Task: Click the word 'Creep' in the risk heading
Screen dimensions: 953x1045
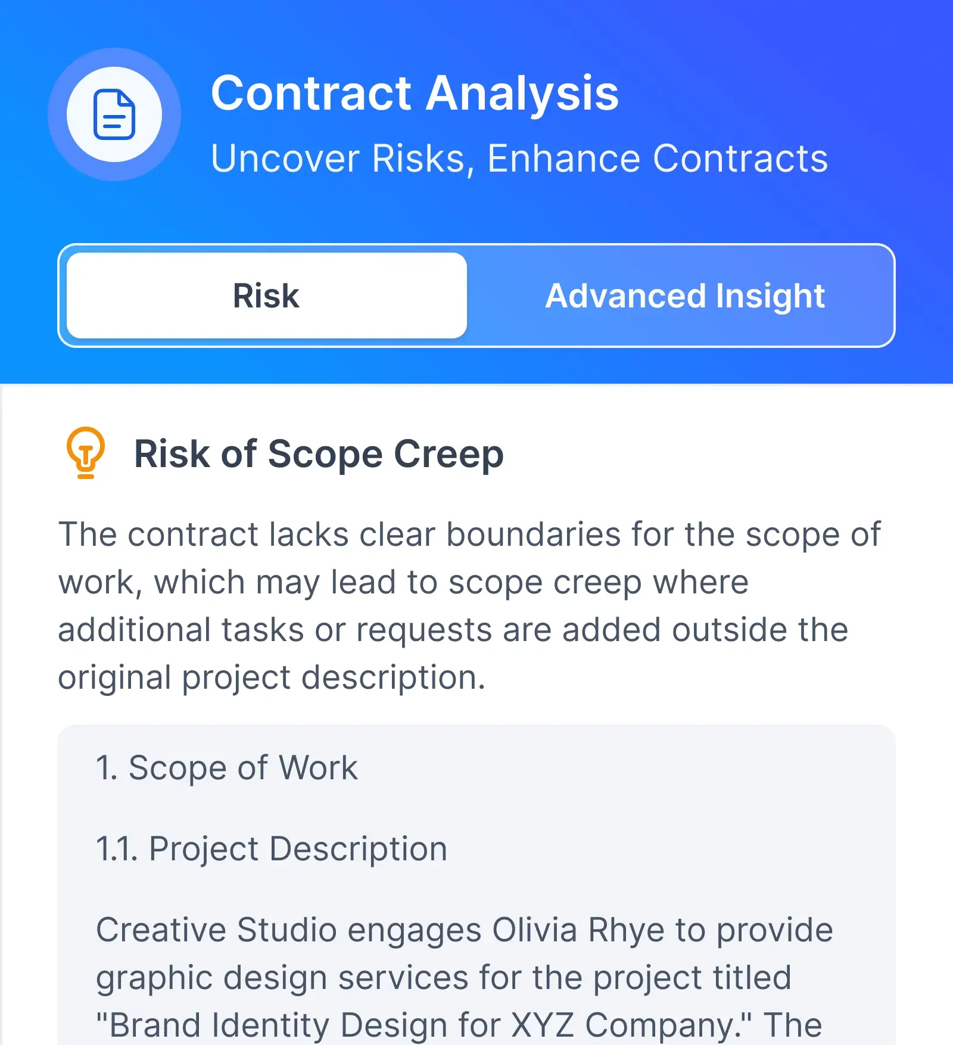Action: coord(449,455)
